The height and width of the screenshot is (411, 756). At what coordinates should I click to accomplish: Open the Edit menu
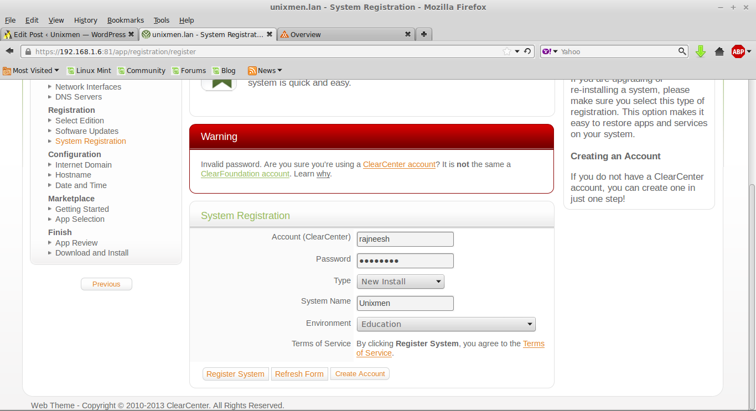pyautogui.click(x=32, y=20)
